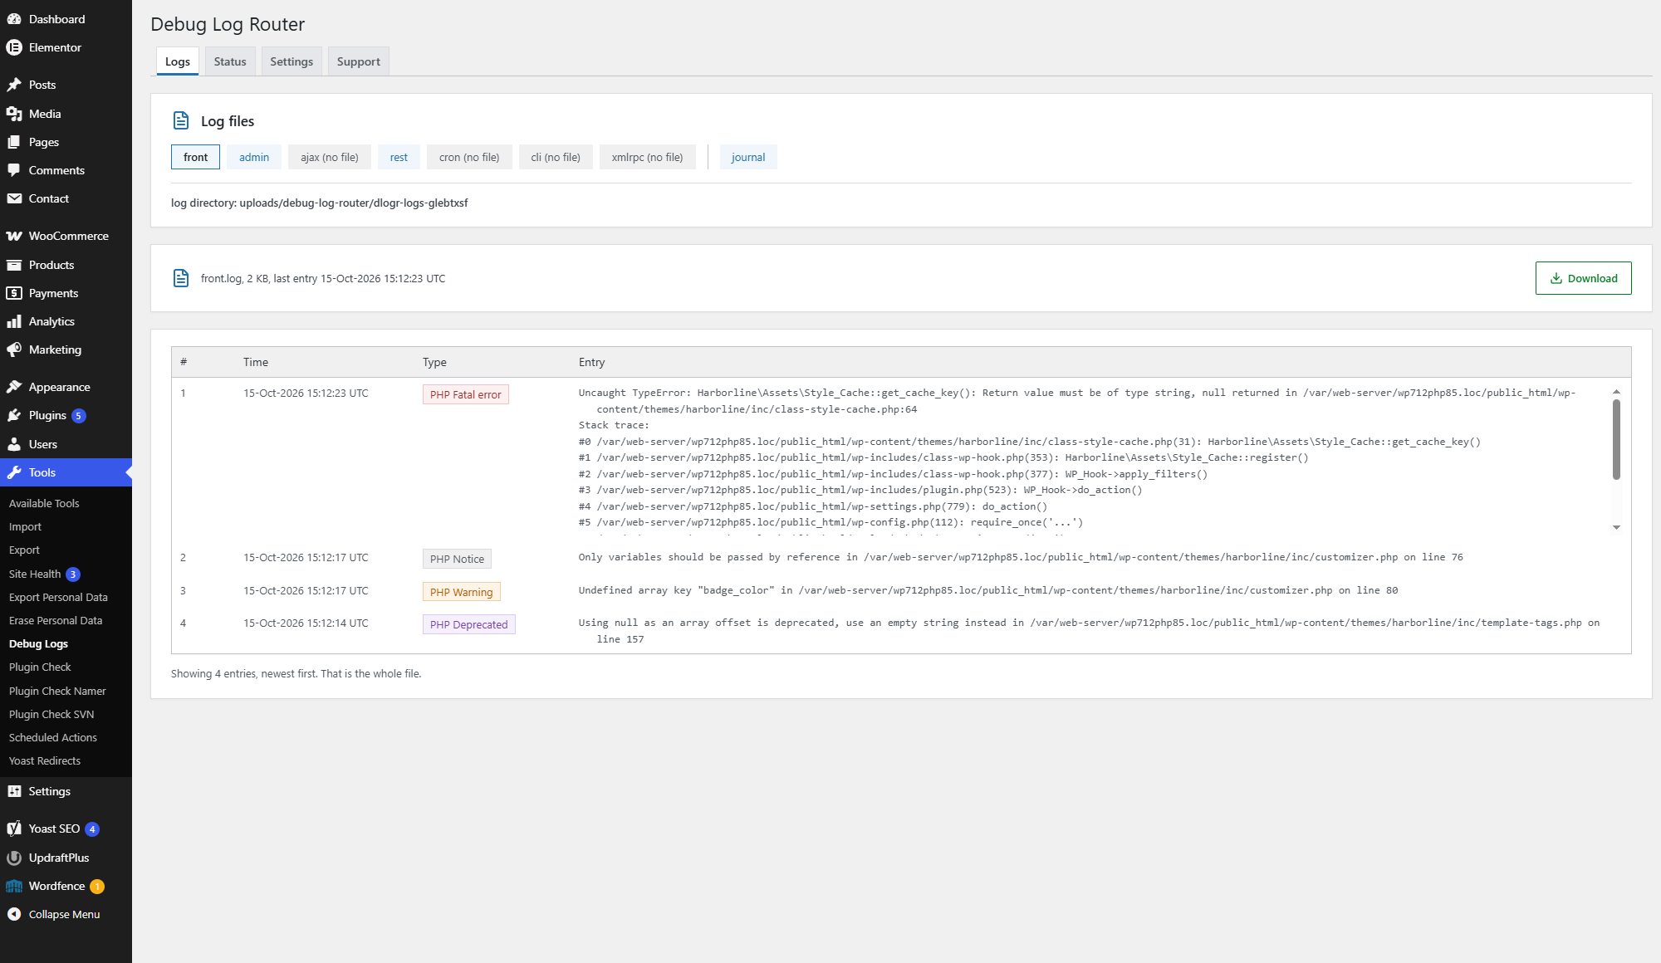Open Yoast Redirects submenu item
This screenshot has height=963, width=1661.
(45, 760)
